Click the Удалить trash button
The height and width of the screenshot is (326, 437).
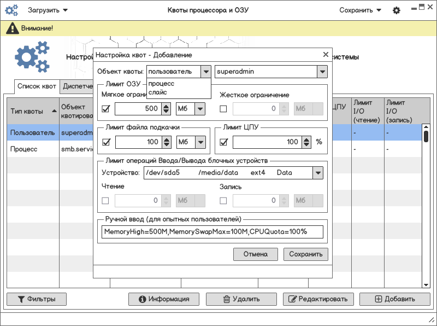249,299
